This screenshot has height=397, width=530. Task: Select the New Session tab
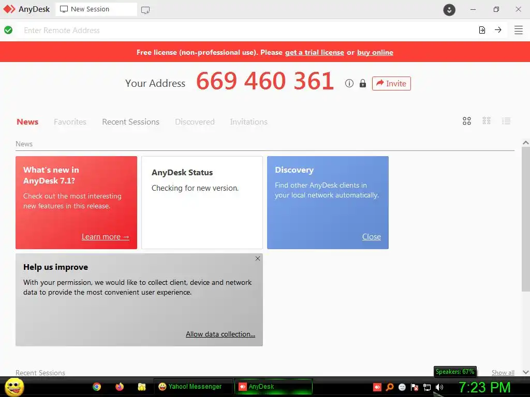click(96, 9)
